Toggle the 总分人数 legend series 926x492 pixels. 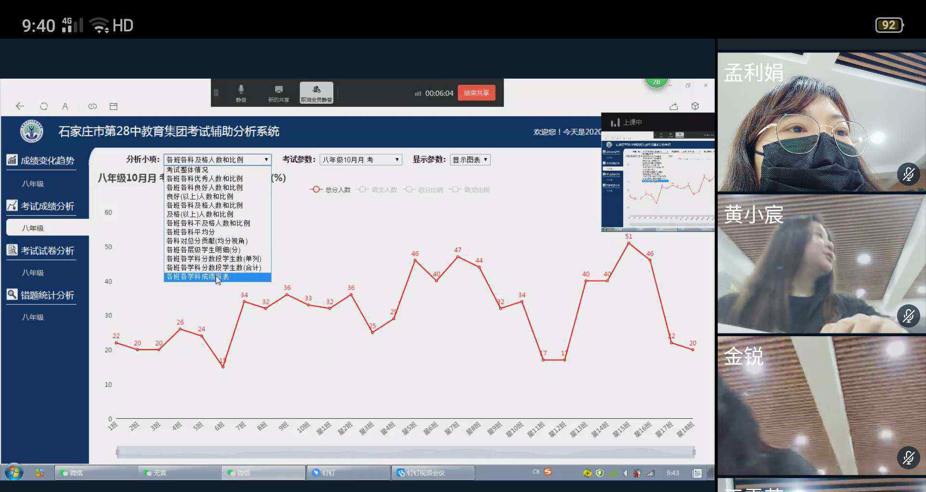coord(330,190)
